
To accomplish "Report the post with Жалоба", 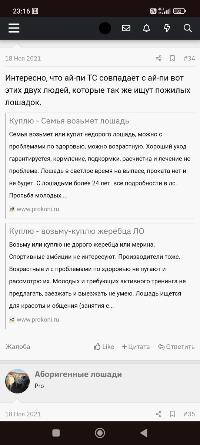I will click(18, 347).
